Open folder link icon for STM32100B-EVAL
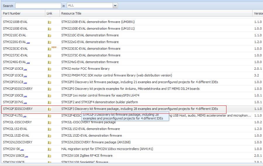263x166 pixels. coord(49,22)
